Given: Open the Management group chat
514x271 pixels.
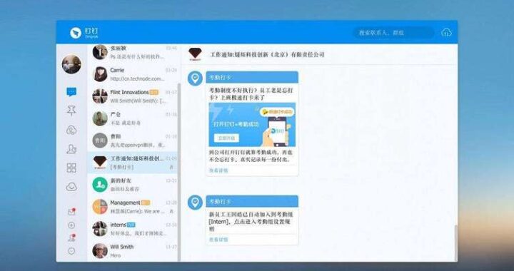Looking at the screenshot, I should click(133, 207).
